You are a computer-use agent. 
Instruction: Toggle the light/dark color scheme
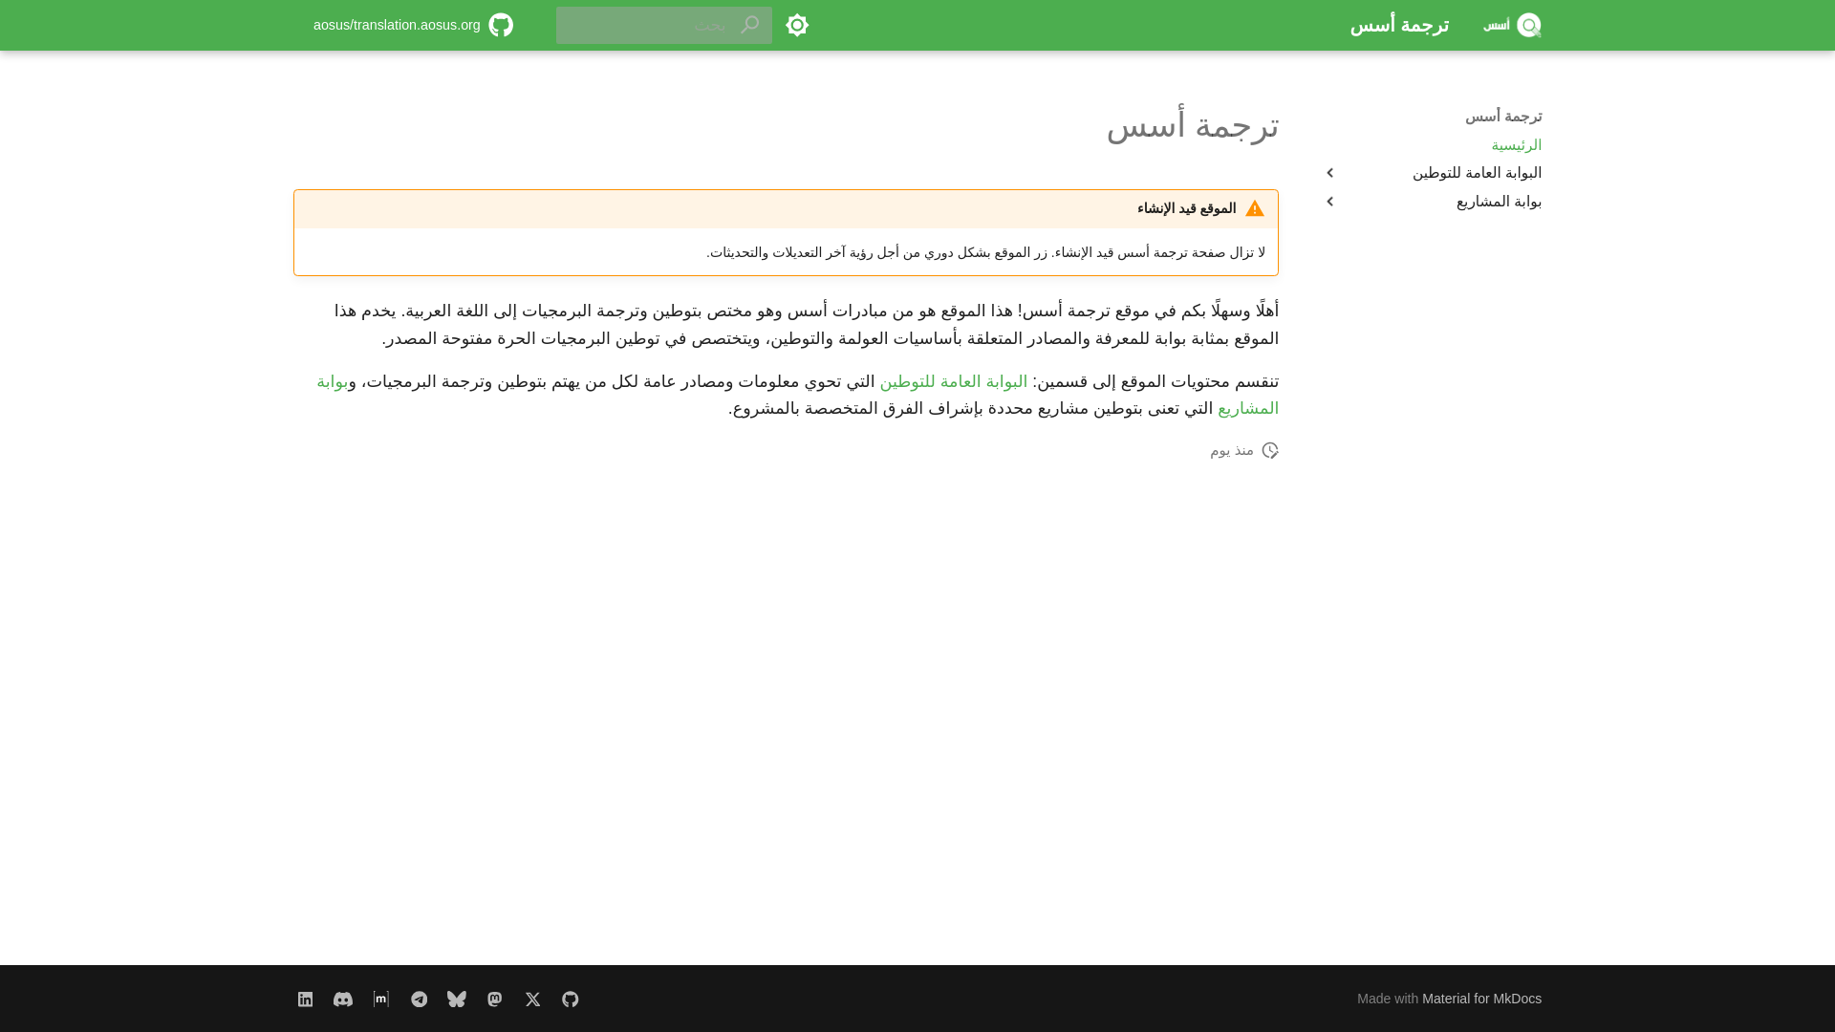797,25
